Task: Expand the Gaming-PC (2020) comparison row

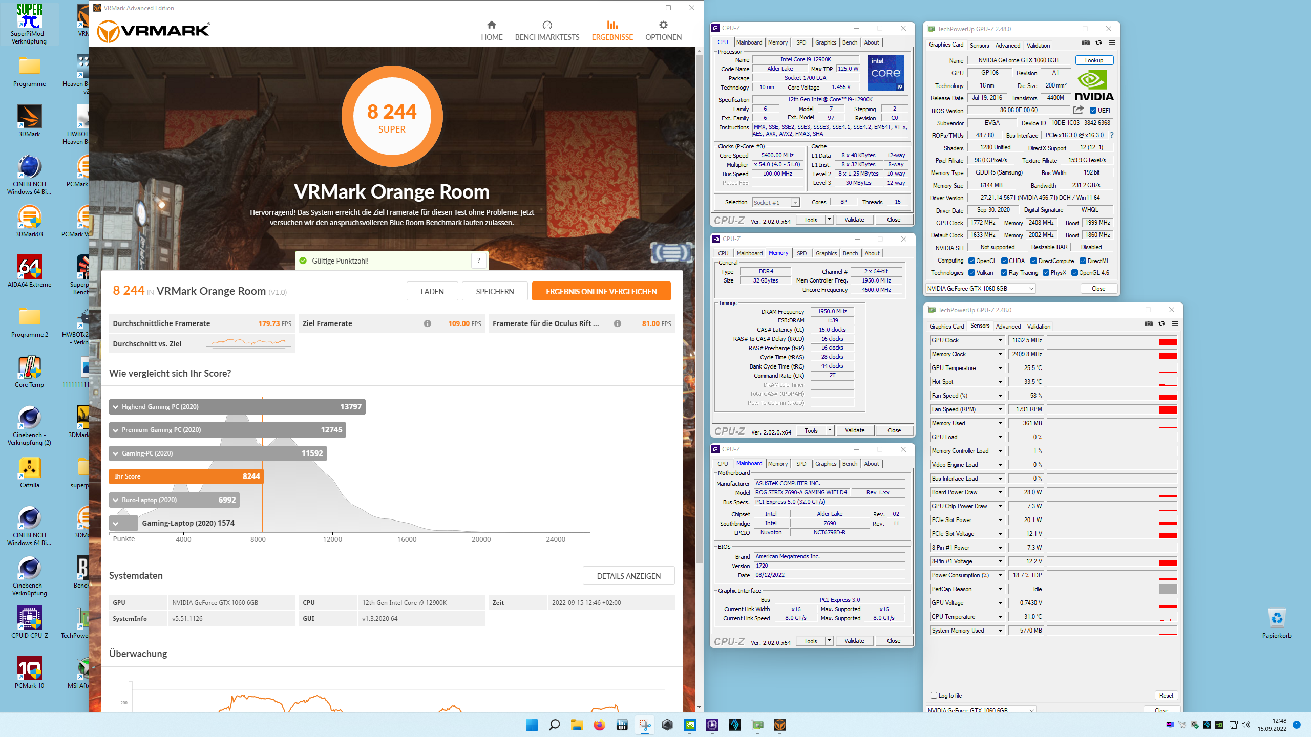Action: (x=218, y=453)
